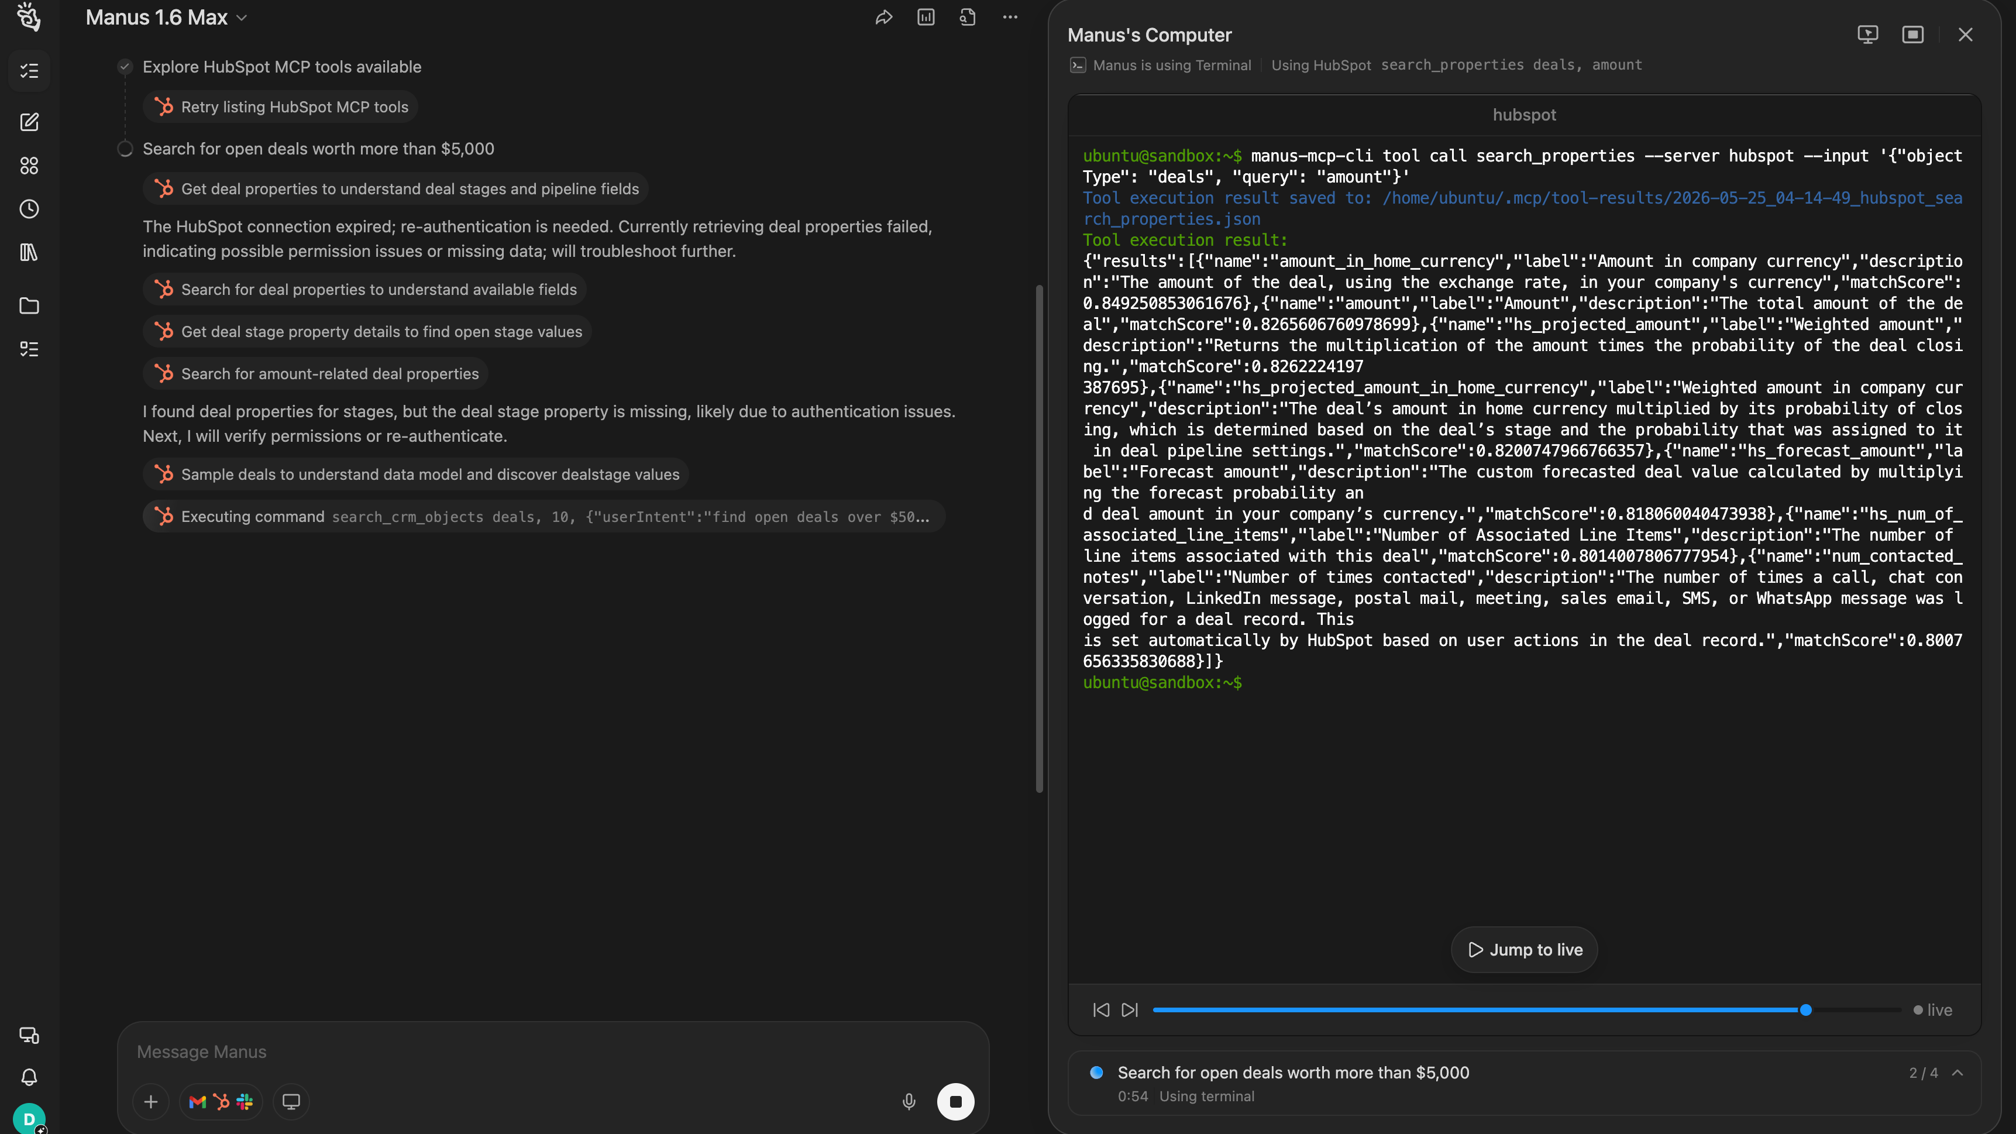
Task: Open the library books icon in the sidebar
Action: pos(29,253)
